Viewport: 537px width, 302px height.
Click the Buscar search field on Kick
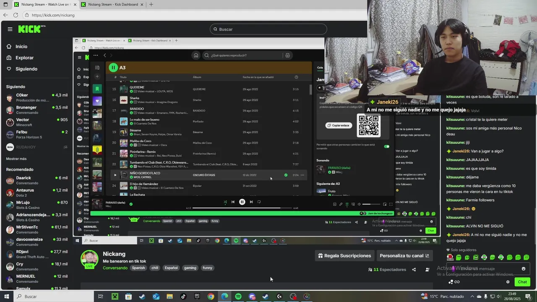click(268, 29)
